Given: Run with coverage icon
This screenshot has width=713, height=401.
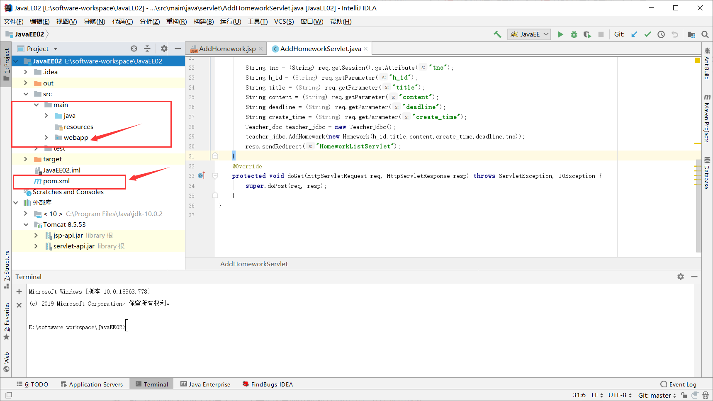Looking at the screenshot, I should [587, 34].
